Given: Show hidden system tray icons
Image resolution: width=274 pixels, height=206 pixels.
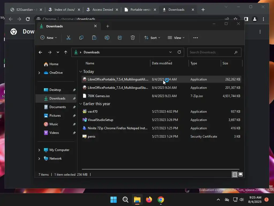Looking at the screenshot, I should click(x=218, y=200).
